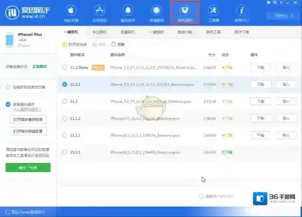Viewport: 302px width, 217px height.
Task: Switch to the 一键越狱 tab
Action: coord(156,32)
